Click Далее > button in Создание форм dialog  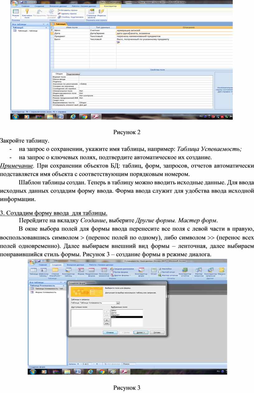point(141,332)
